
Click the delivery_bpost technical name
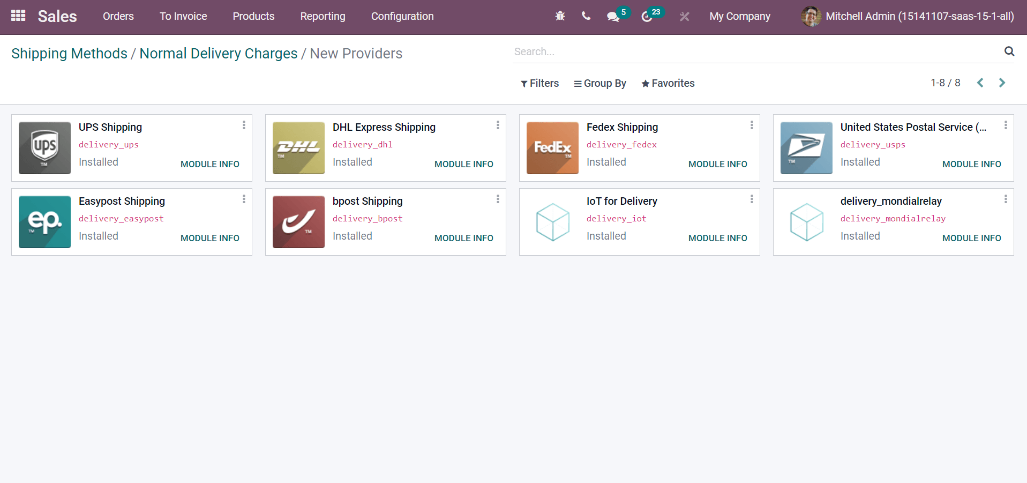click(x=368, y=219)
